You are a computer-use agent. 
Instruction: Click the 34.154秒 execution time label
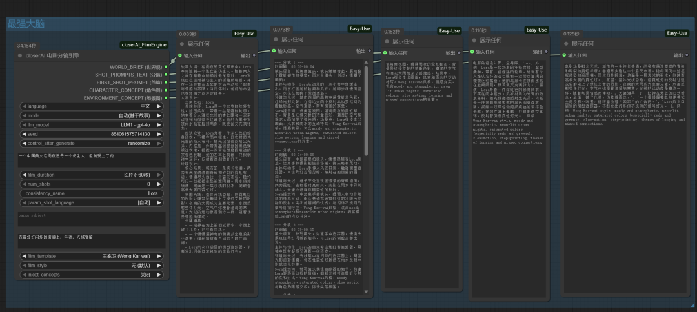[26, 45]
